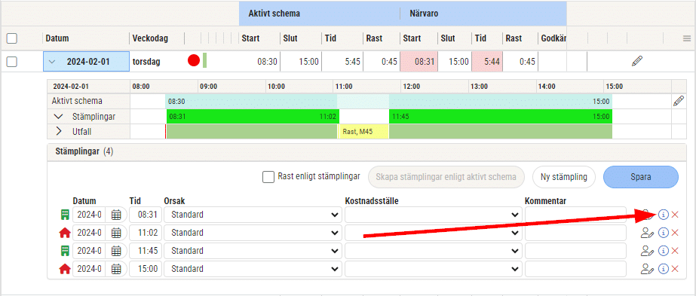Show info for the 11:45 stamp

(663, 251)
